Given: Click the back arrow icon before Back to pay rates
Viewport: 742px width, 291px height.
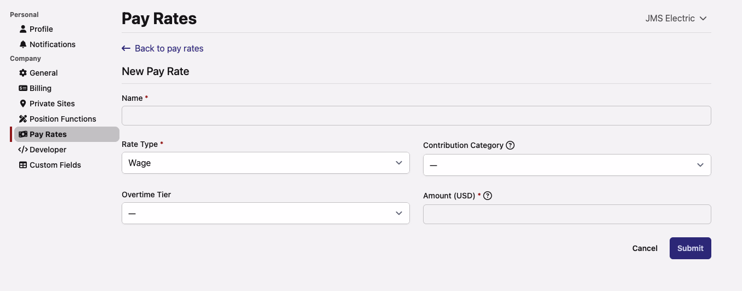Looking at the screenshot, I should point(126,49).
